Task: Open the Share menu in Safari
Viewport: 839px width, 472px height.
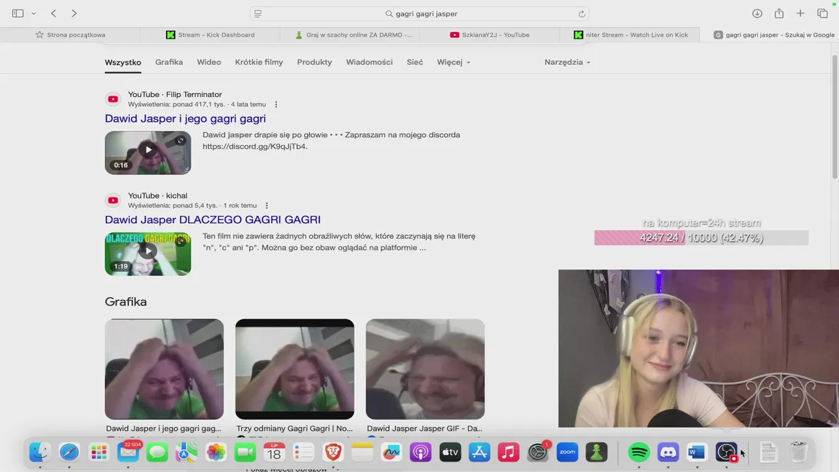Action: tap(779, 13)
